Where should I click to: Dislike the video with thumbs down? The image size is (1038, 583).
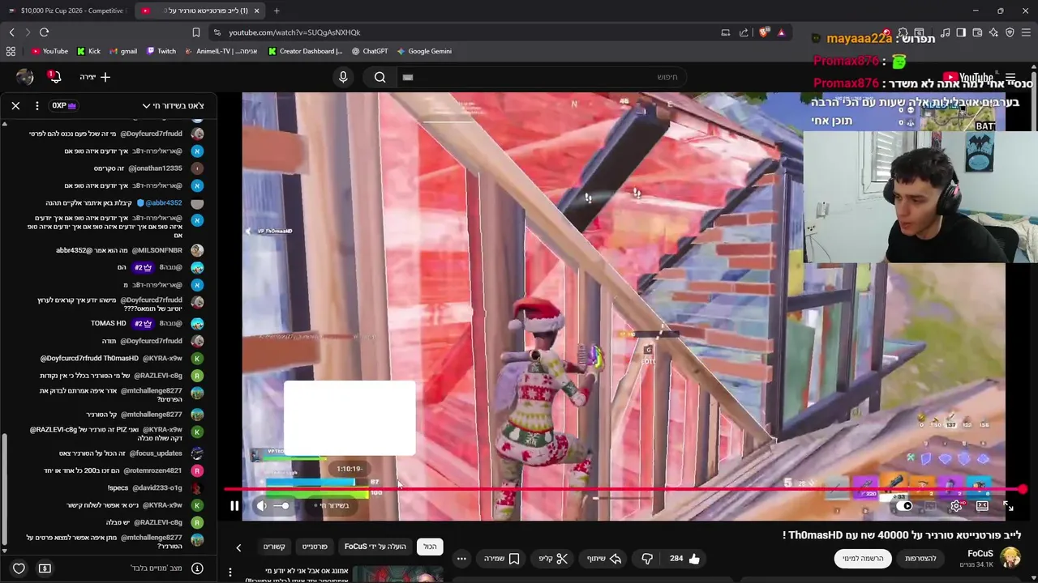(x=647, y=559)
